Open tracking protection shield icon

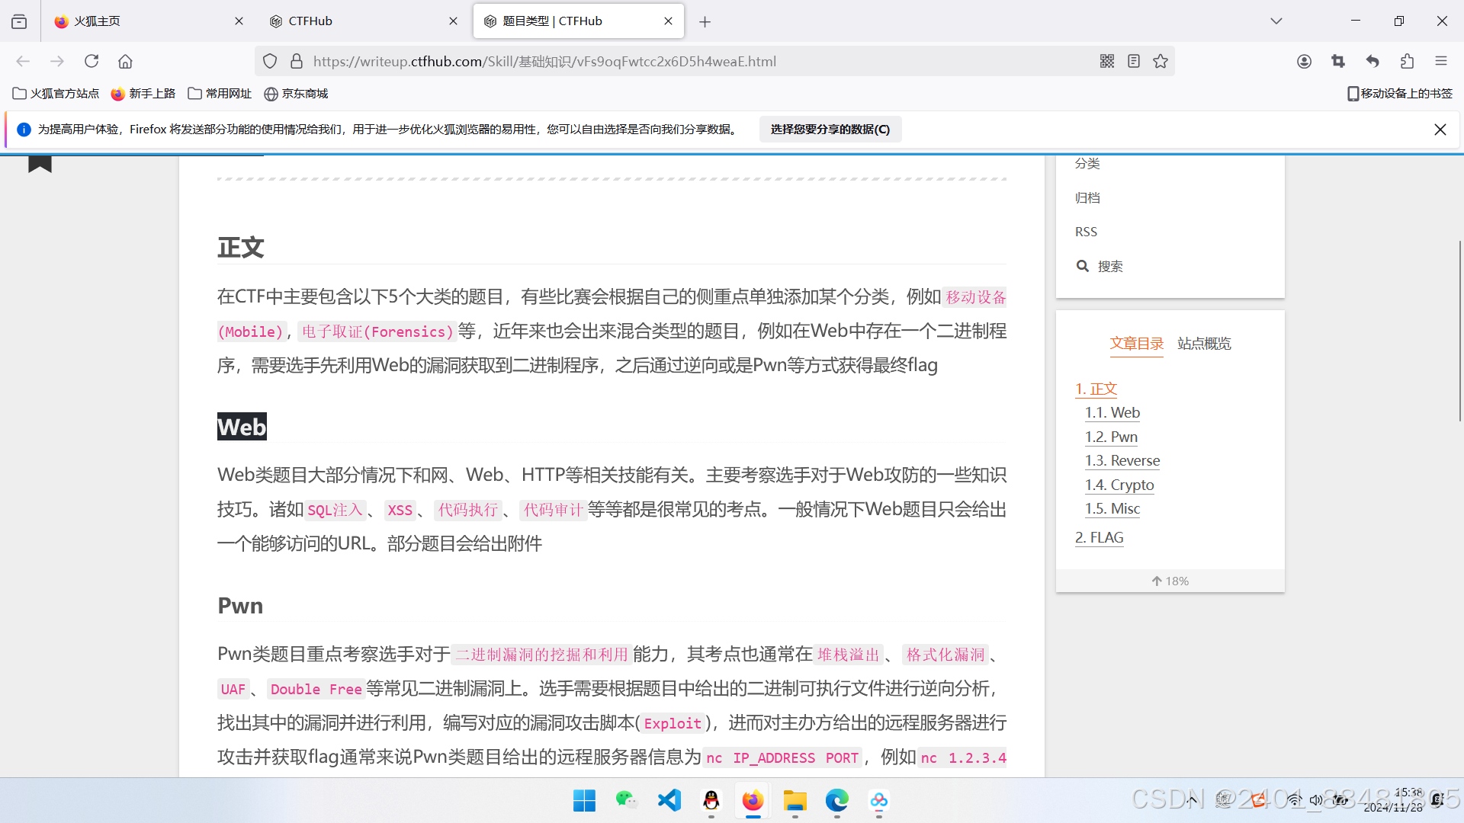click(270, 61)
